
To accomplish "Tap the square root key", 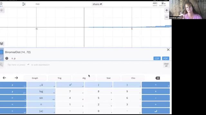I will coord(41,85).
